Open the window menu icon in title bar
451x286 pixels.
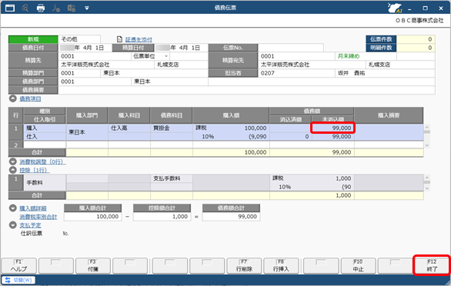[x=10, y=8]
